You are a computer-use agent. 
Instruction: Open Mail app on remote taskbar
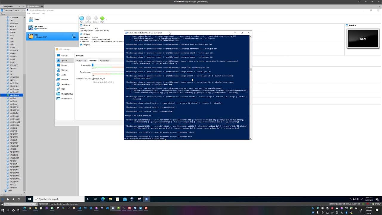[125, 199]
